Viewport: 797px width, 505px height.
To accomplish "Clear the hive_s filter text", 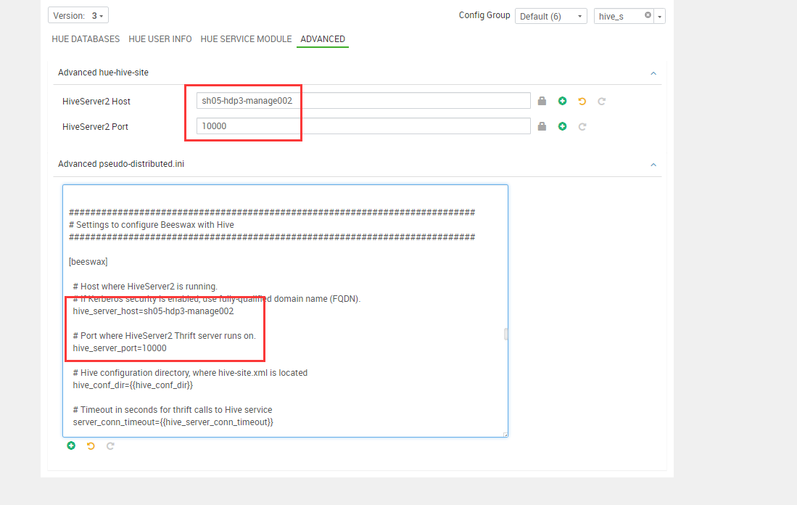I will (x=648, y=15).
